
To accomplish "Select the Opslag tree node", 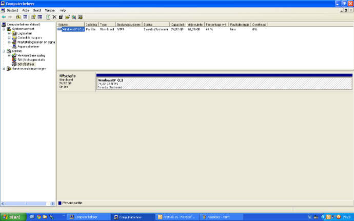I will pyautogui.click(x=17, y=51).
